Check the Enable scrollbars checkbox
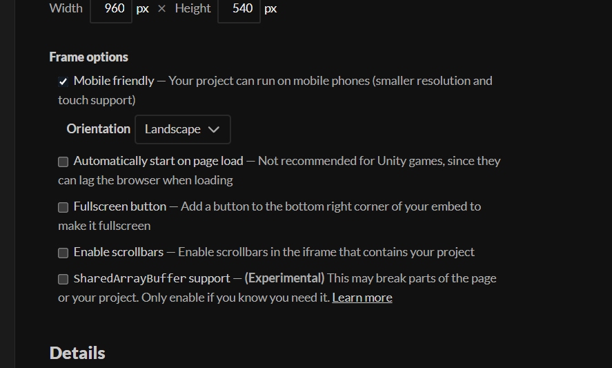Image resolution: width=612 pixels, height=368 pixels. (63, 253)
